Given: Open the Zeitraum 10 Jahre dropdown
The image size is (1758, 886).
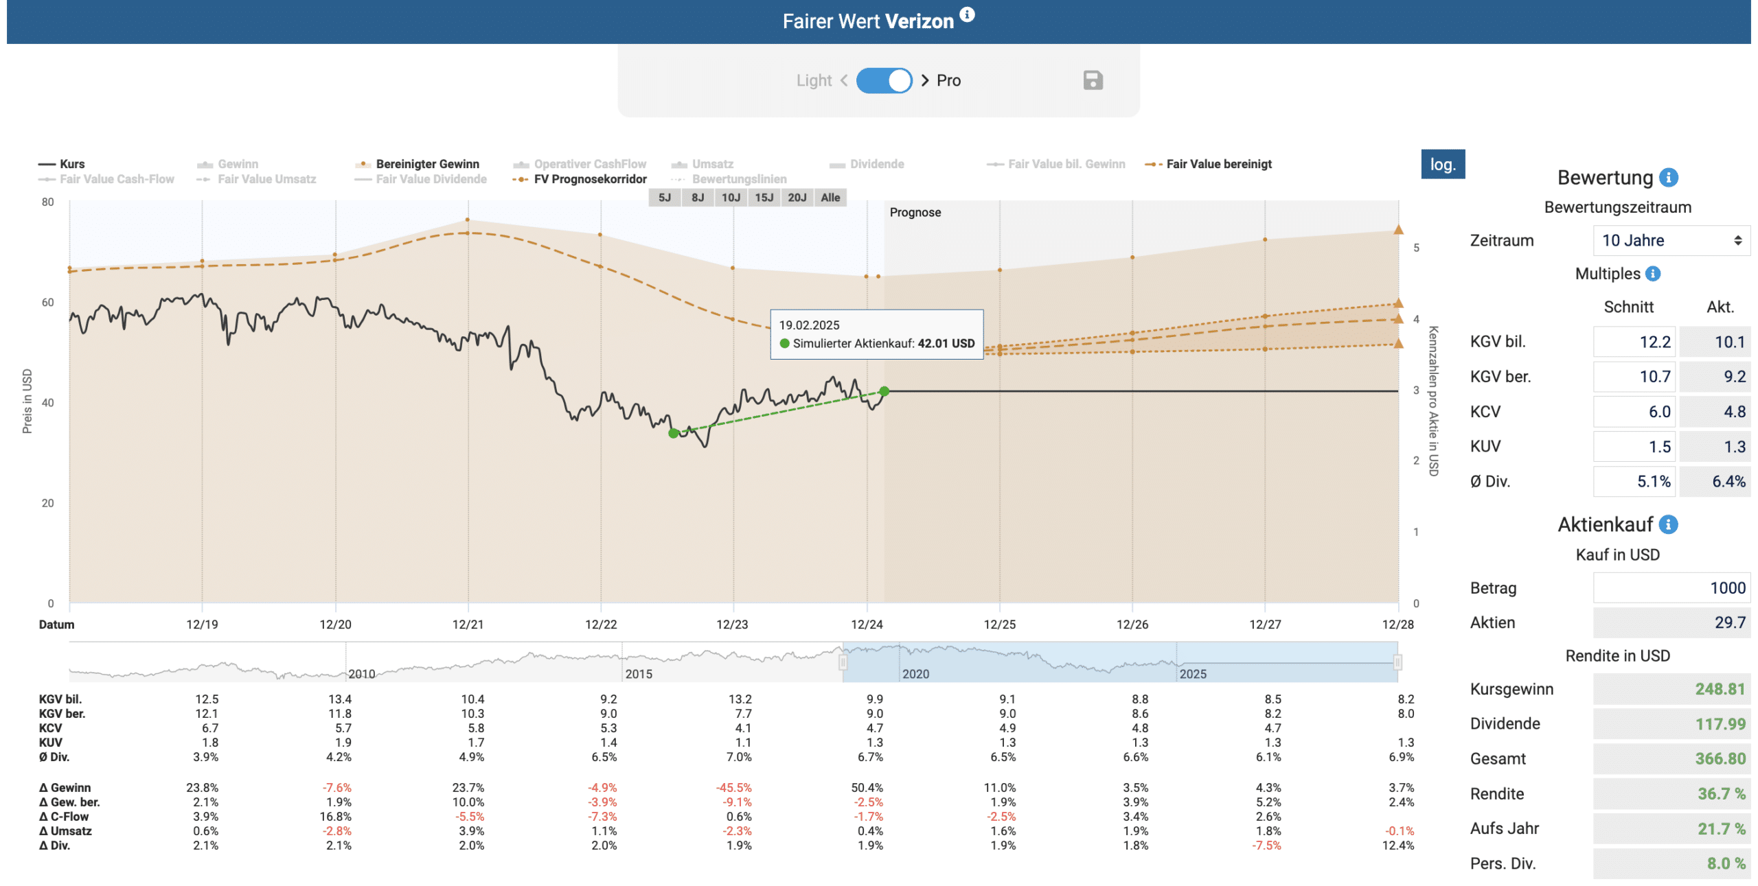Looking at the screenshot, I should [1671, 240].
